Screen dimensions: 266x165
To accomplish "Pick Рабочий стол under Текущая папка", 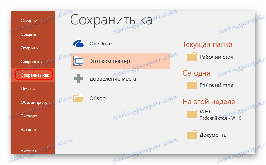I will pyautogui.click(x=216, y=57).
